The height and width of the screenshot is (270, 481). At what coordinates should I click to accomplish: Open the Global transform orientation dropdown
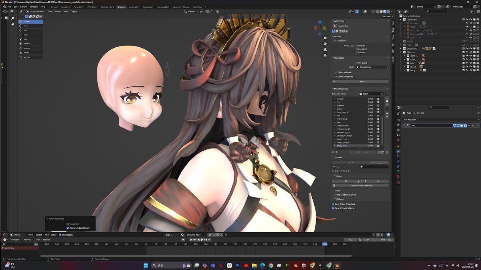tap(192, 11)
